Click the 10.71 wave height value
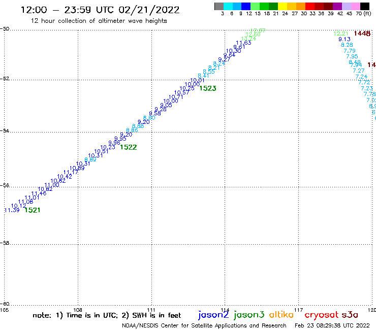This screenshot has width=376, height=330. [x=176, y=97]
